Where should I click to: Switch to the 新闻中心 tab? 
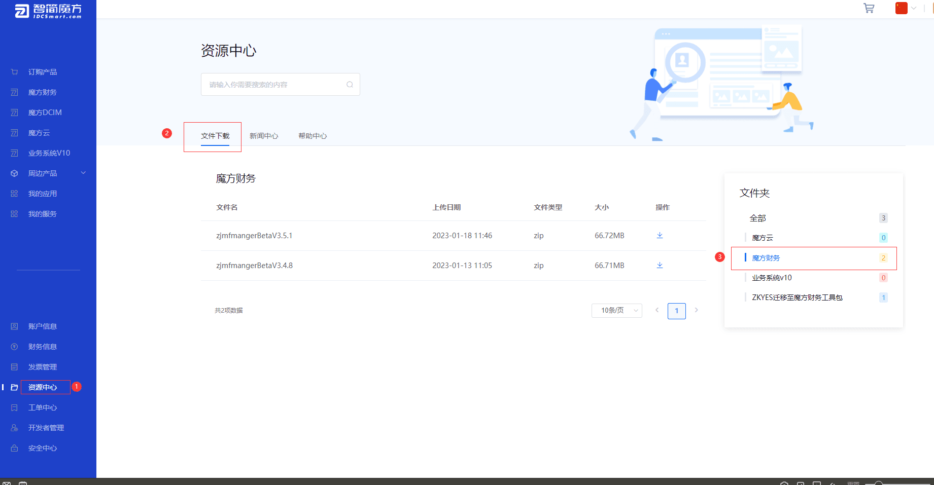(264, 136)
